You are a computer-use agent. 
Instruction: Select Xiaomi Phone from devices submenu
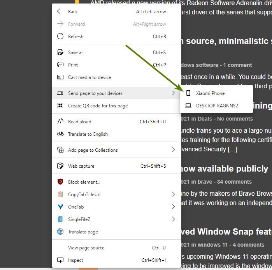(210, 93)
